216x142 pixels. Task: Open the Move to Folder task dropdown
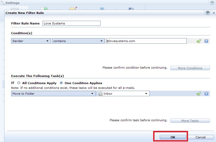click(x=53, y=93)
